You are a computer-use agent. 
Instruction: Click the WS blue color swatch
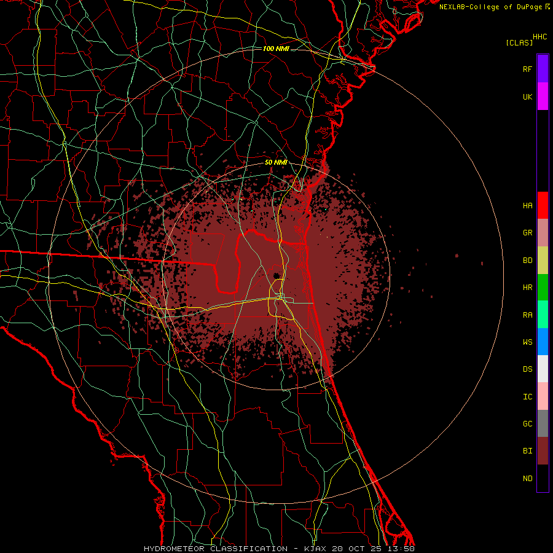tap(543, 342)
